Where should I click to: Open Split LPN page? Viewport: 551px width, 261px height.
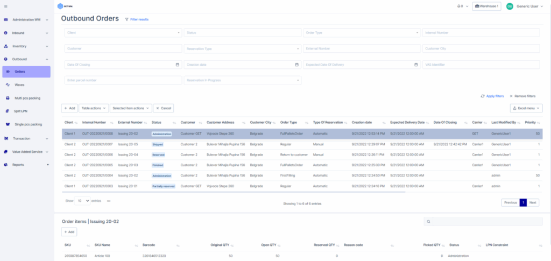(x=20, y=111)
